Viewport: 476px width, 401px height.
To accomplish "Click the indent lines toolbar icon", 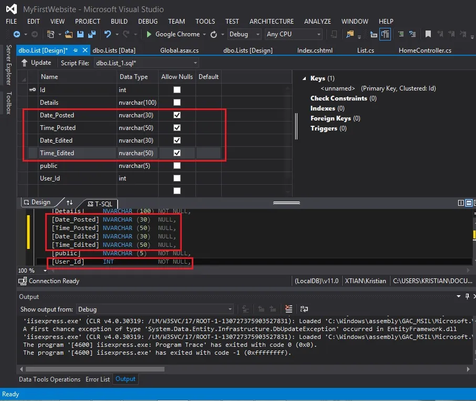I will 412,34.
